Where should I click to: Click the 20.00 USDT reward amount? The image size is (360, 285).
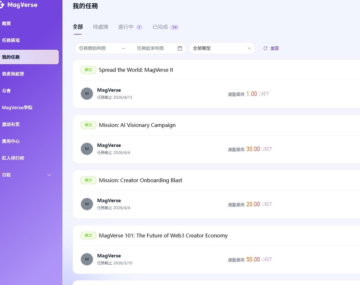259,204
